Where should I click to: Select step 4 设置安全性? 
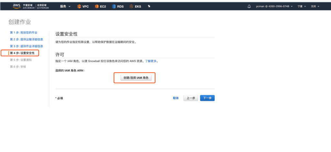pyautogui.click(x=22, y=53)
